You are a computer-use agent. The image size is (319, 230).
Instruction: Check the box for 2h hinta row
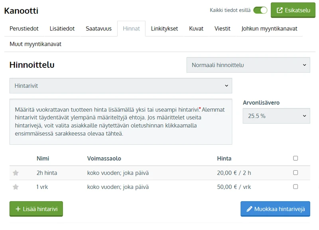[295, 173]
